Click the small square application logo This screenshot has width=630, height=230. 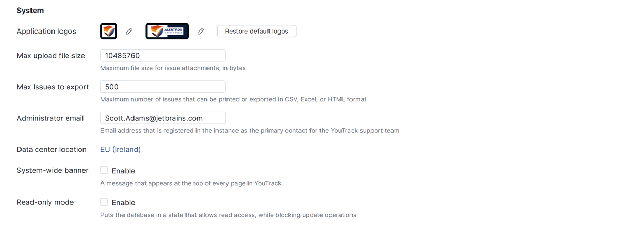point(109,31)
